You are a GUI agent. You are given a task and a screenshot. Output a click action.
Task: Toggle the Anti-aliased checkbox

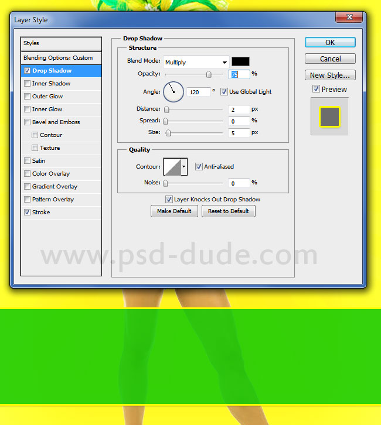tap(199, 166)
